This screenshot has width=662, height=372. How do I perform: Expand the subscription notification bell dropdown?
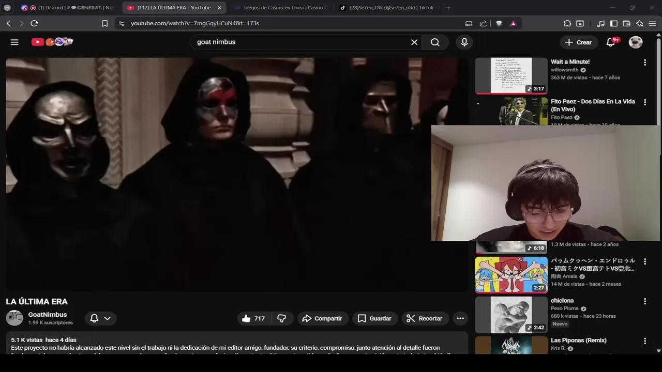100,318
